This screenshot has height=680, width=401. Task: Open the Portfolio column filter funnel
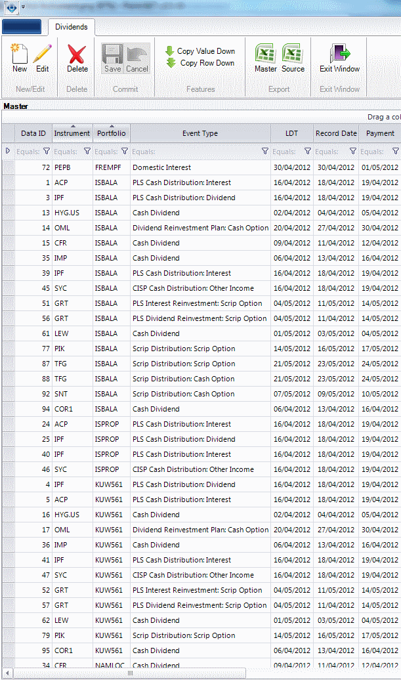coord(125,152)
